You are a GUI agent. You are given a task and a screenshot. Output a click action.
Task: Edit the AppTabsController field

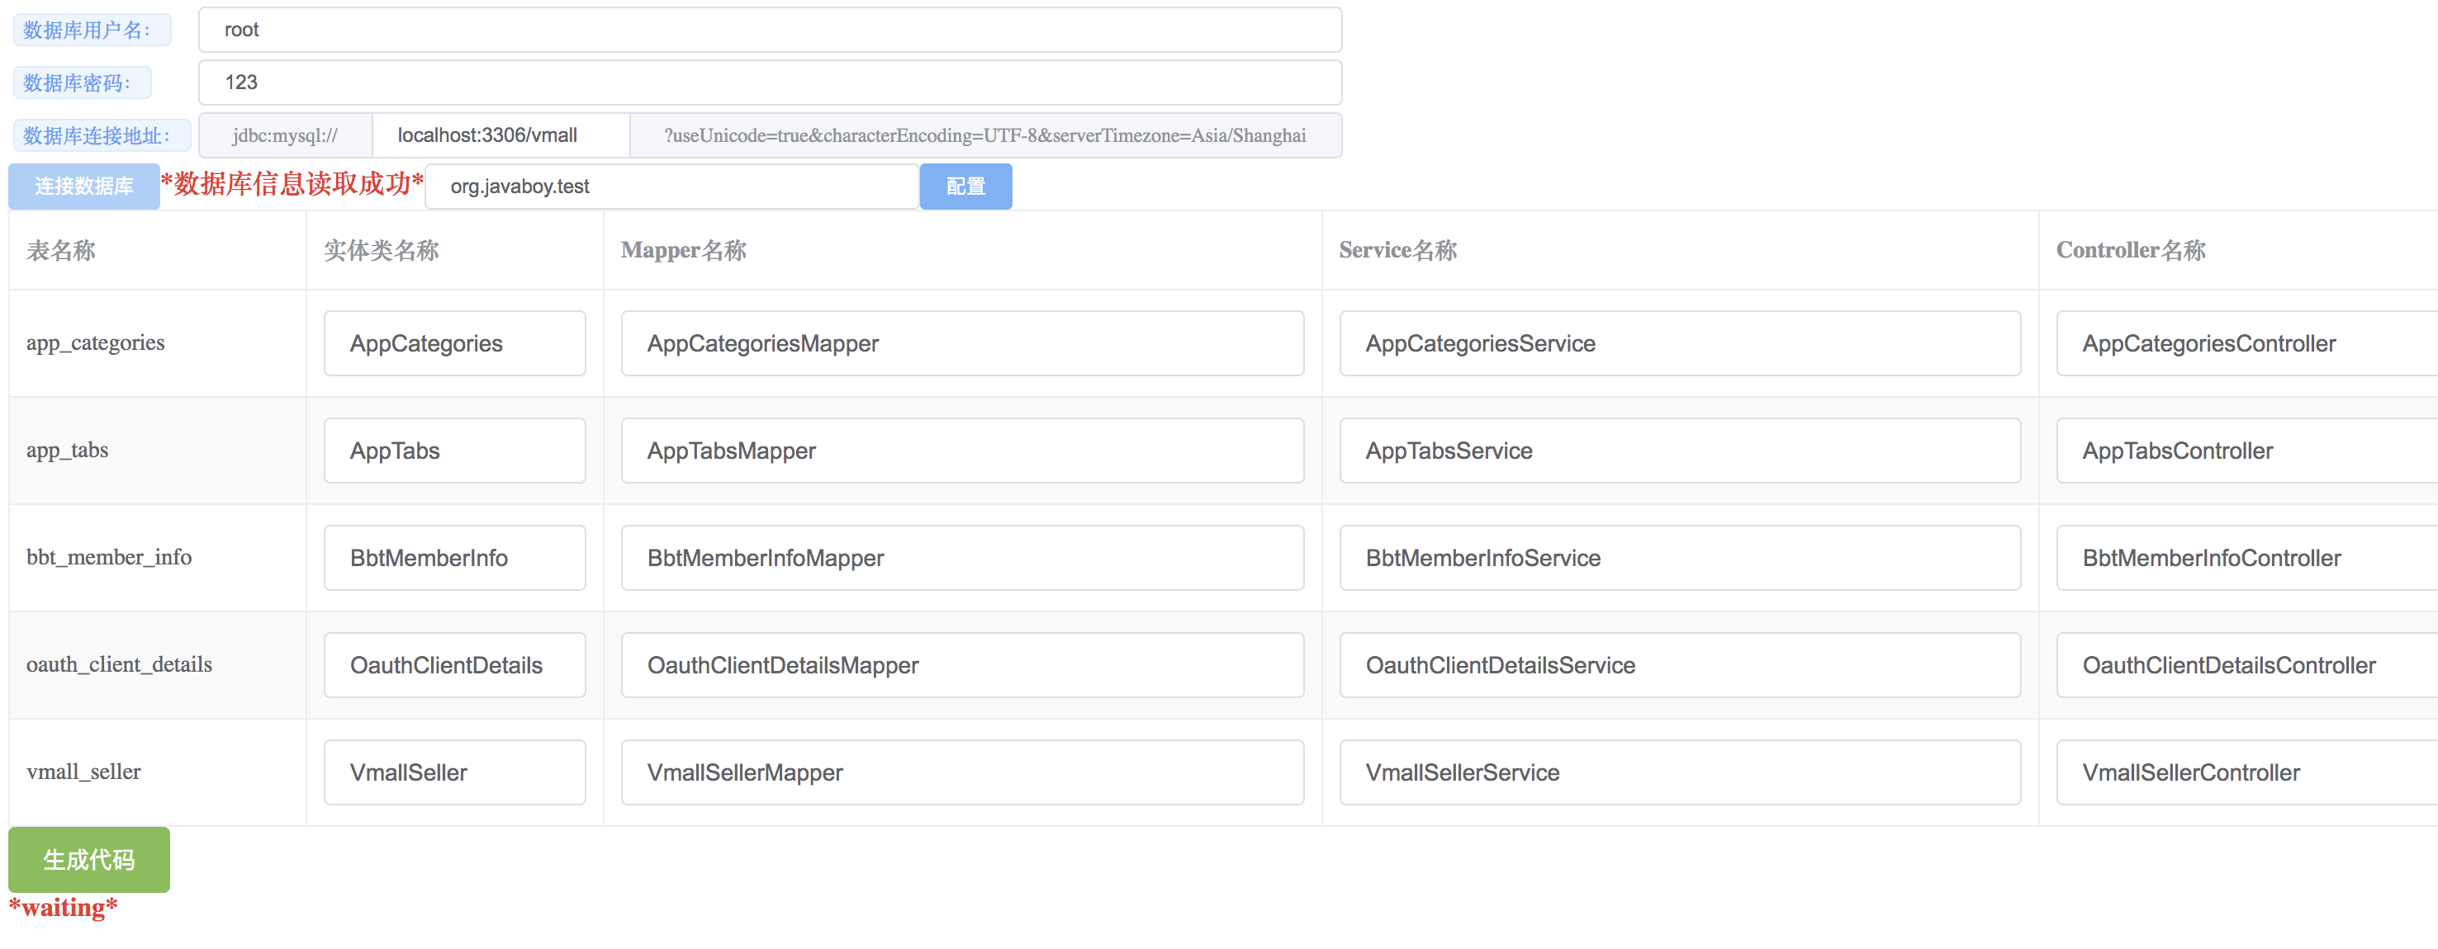pyautogui.click(x=2247, y=451)
